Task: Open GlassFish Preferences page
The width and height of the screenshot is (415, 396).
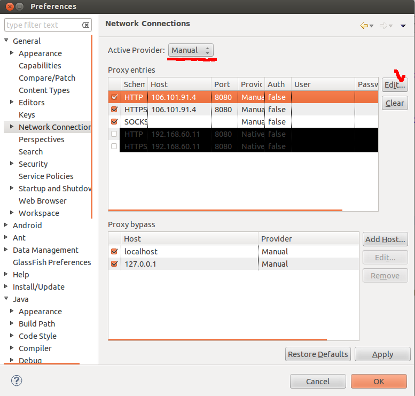Action: click(52, 262)
